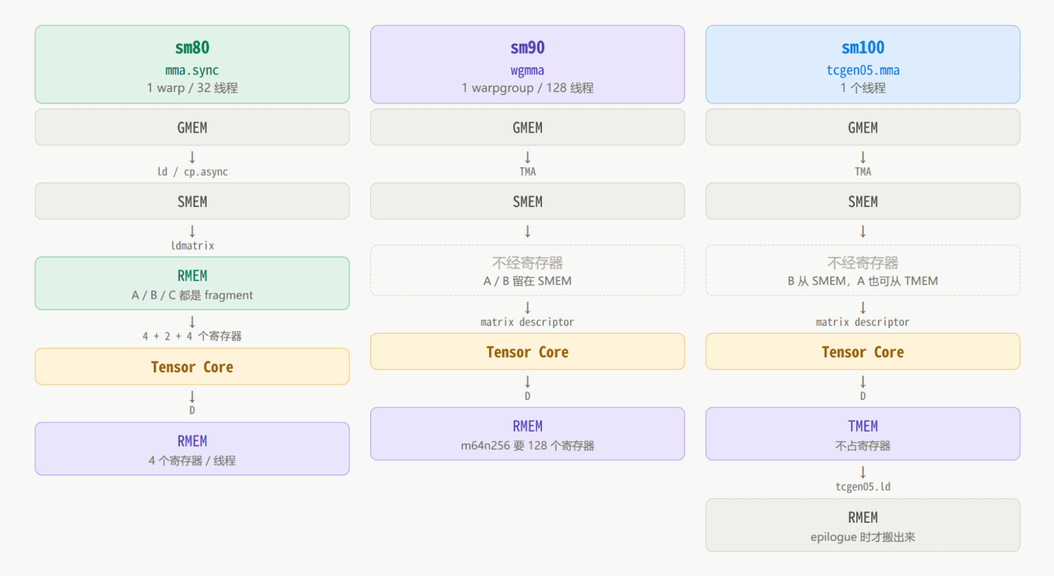This screenshot has width=1054, height=576.
Task: Click Tensor Core box in sm80 column
Action: (x=192, y=367)
